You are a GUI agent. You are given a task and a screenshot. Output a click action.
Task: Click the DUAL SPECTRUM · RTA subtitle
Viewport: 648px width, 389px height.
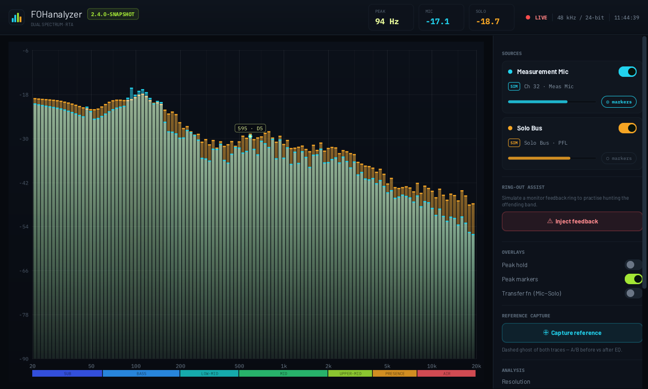pos(52,25)
